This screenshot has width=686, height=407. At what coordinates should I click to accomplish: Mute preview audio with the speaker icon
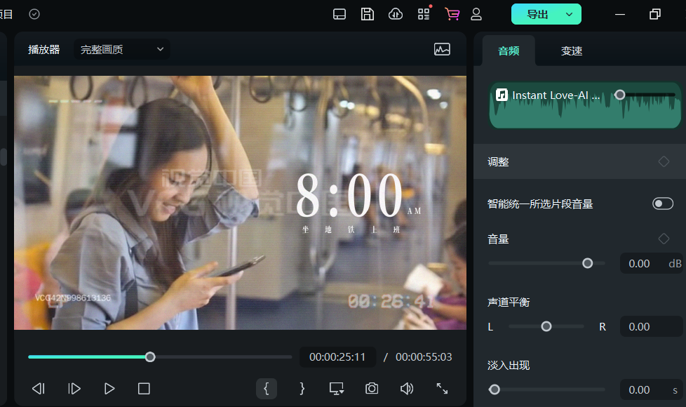coord(407,388)
